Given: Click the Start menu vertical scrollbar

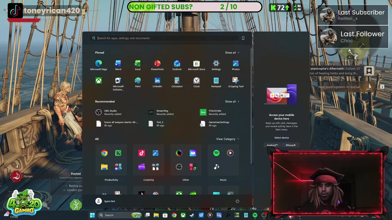Looking at the screenshot, I should coord(252,105).
